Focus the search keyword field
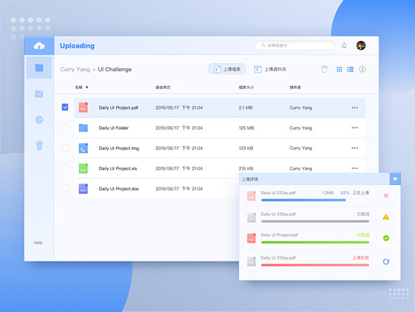The image size is (415, 312). point(295,45)
